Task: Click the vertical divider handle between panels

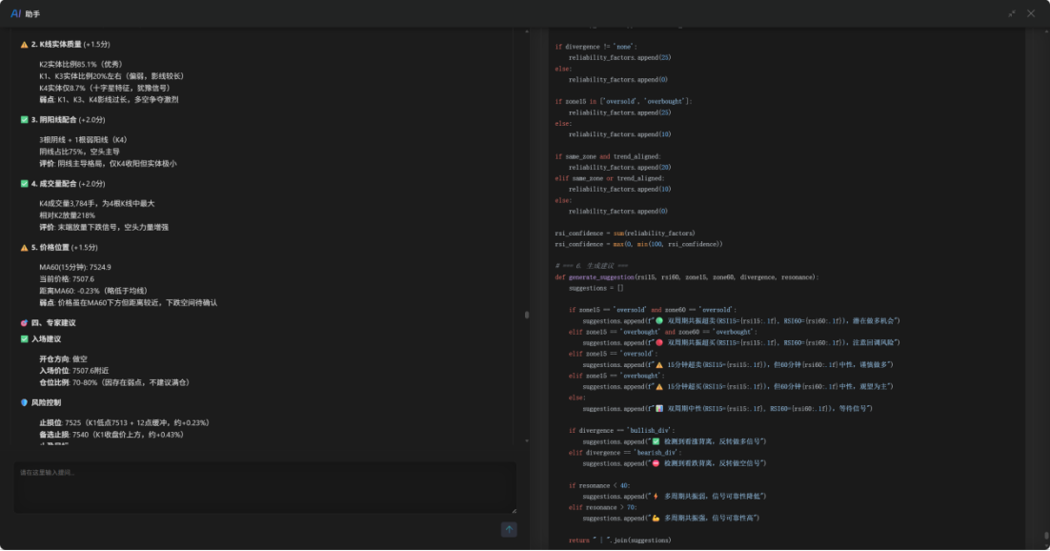Action: (527, 314)
